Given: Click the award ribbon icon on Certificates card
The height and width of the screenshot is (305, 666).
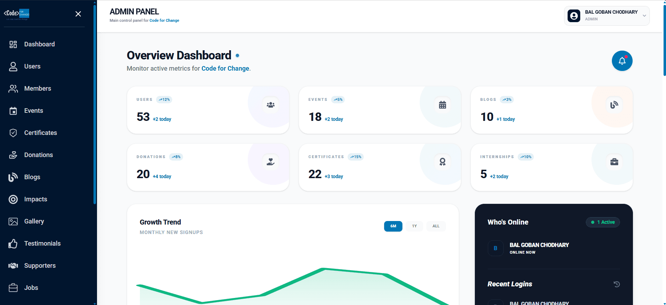Looking at the screenshot, I should pyautogui.click(x=442, y=162).
